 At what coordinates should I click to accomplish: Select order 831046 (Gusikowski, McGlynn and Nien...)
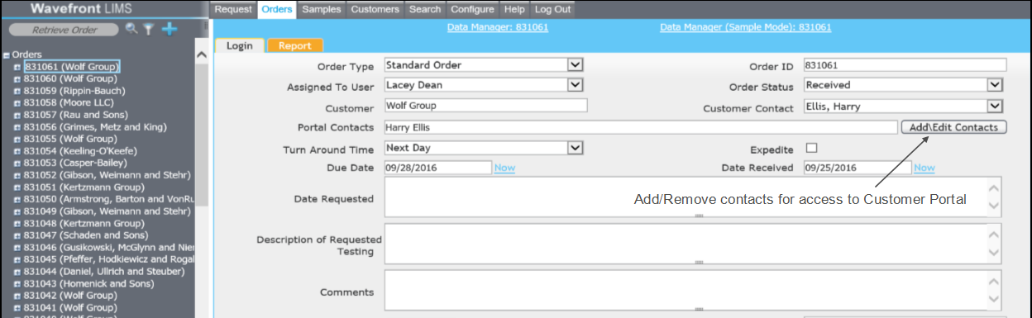click(x=109, y=247)
